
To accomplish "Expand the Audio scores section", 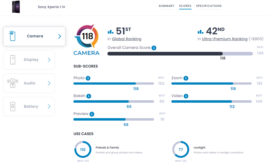I will coord(29,83).
